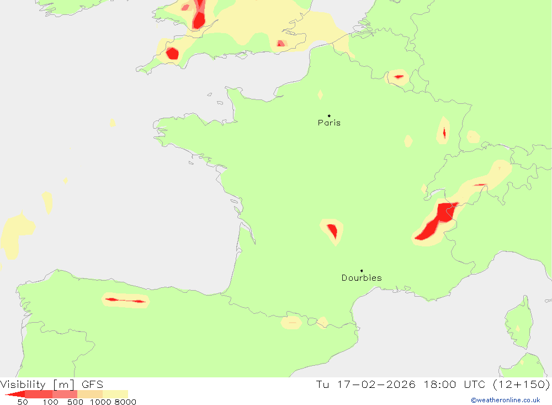This screenshot has height=405, width=552.
Task: Click the 1000–8000 m yellow legend swatch
Action: pyautogui.click(x=115, y=394)
